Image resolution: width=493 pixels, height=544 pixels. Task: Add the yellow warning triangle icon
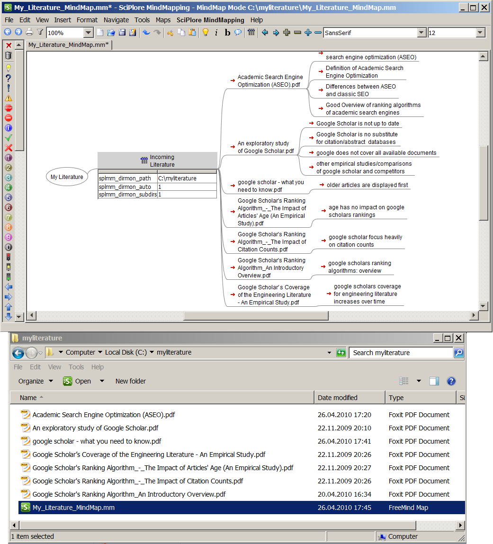pyautogui.click(x=9, y=98)
